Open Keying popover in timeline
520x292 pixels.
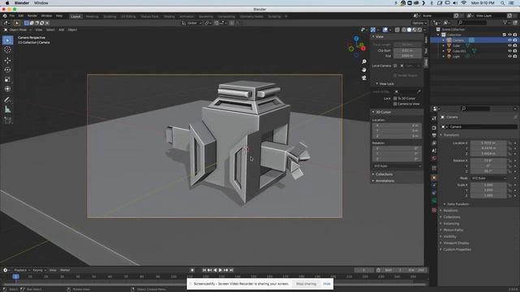(39, 270)
